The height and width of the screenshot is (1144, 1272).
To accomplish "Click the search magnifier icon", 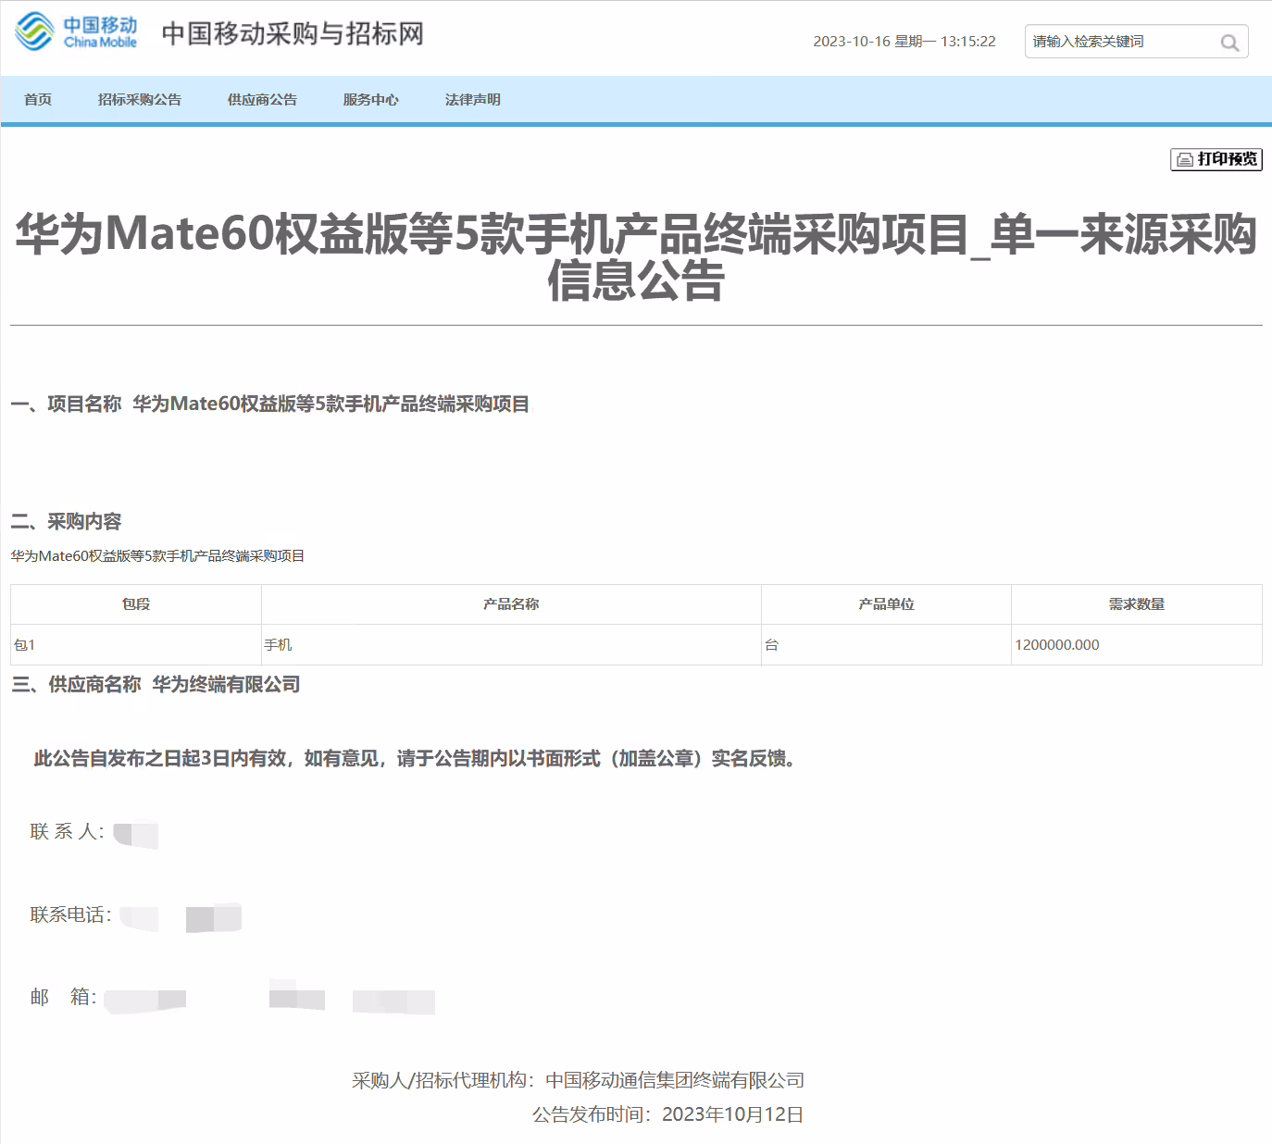I will [x=1229, y=43].
